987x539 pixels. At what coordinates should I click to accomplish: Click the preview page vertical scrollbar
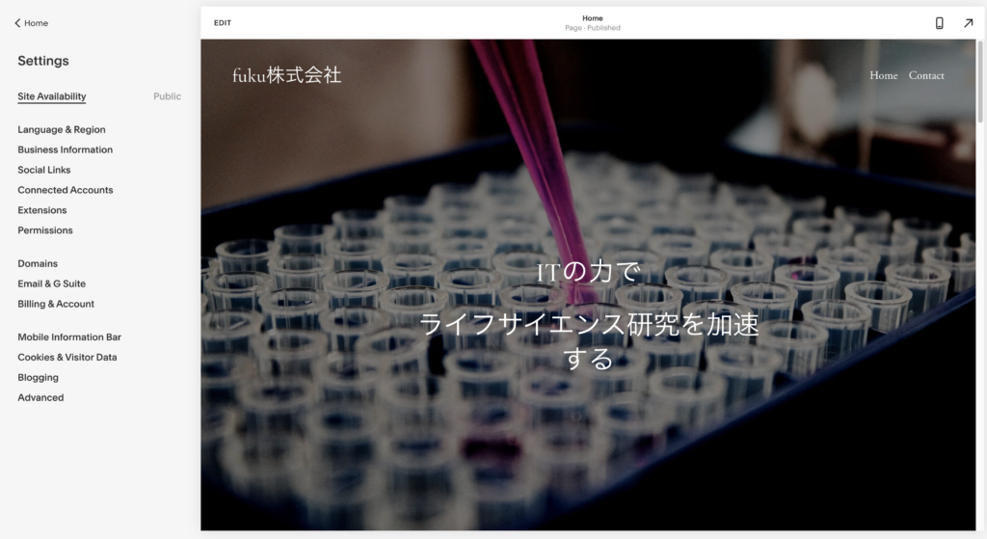point(980,82)
